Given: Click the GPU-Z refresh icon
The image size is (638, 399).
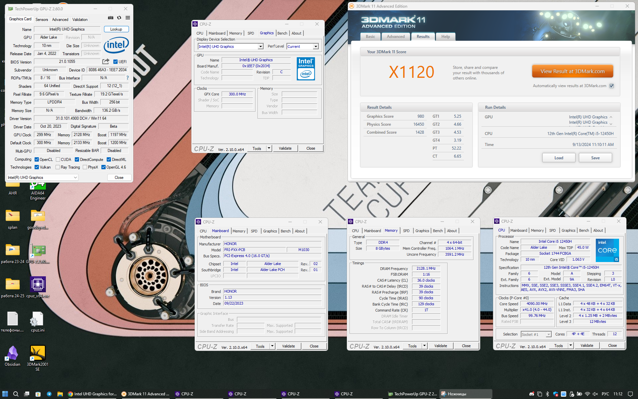Looking at the screenshot, I should (x=119, y=18).
